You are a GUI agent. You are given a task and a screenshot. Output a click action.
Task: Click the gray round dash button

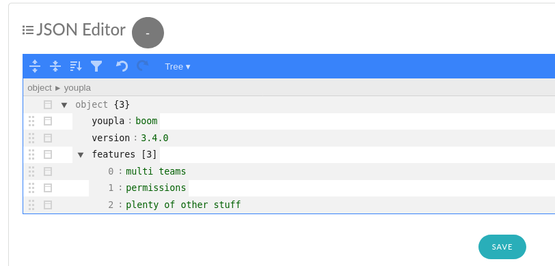pos(148,33)
